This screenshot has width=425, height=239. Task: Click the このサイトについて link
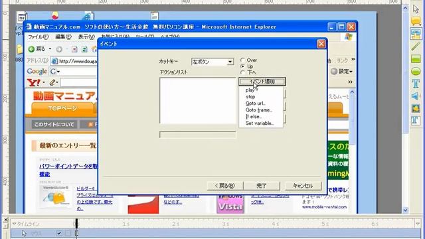pos(54,124)
